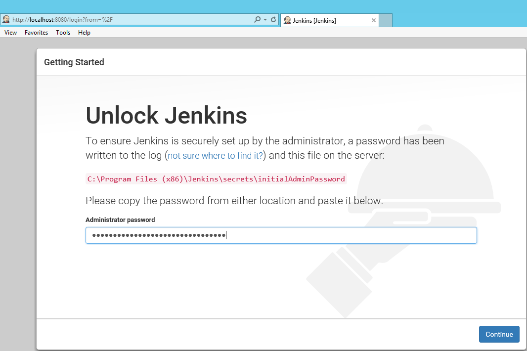Open the Favorites menu
Screen dimensions: 527x351
[x=36, y=33]
